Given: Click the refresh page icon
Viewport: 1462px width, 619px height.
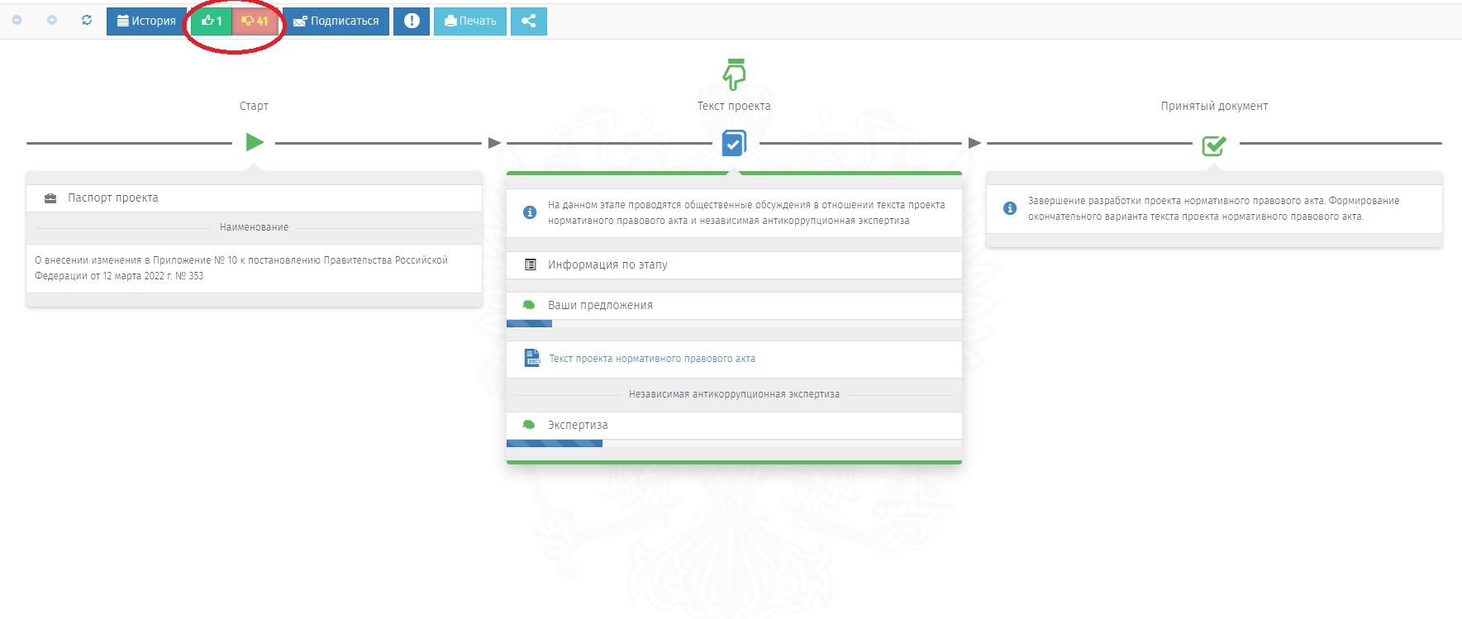Looking at the screenshot, I should 87,21.
